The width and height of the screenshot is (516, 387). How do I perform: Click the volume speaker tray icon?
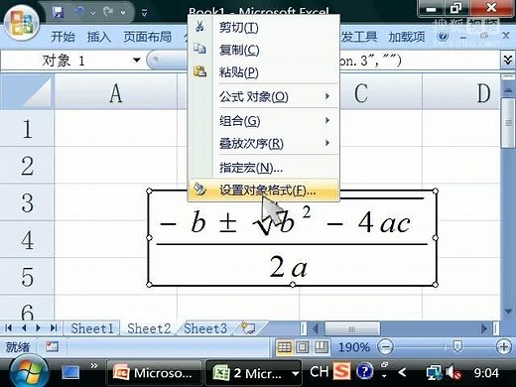click(x=453, y=372)
